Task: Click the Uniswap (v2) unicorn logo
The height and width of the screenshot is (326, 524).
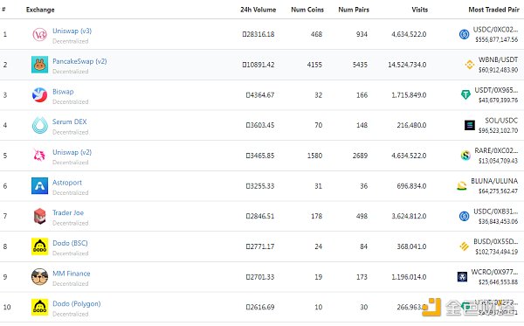Action: pos(39,156)
